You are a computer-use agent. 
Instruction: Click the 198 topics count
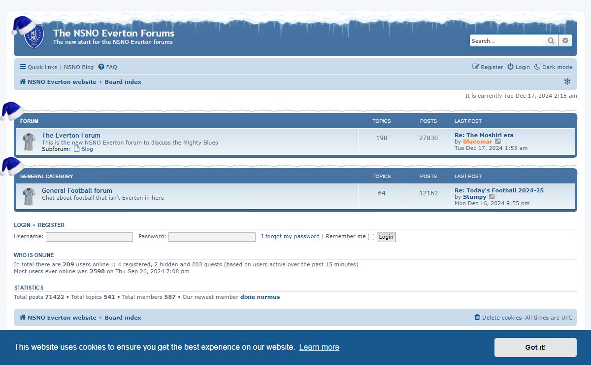click(x=382, y=138)
